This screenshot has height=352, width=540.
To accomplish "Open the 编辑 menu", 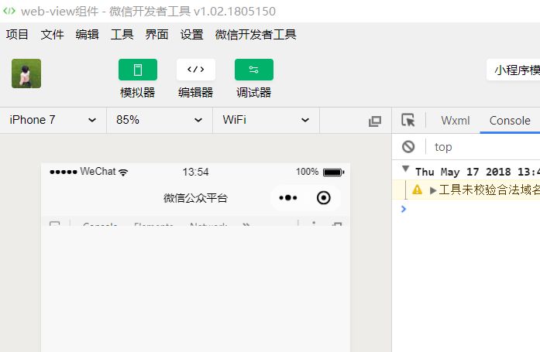I will tap(87, 34).
